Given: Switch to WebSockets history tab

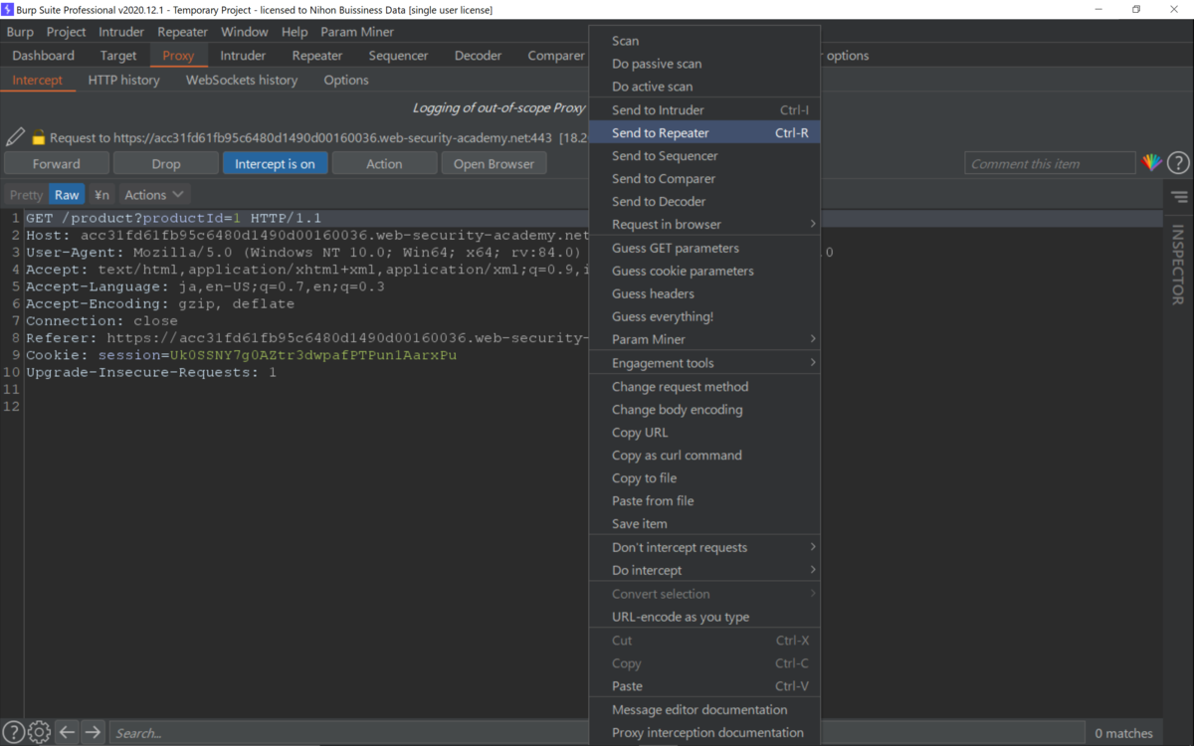Looking at the screenshot, I should (242, 80).
